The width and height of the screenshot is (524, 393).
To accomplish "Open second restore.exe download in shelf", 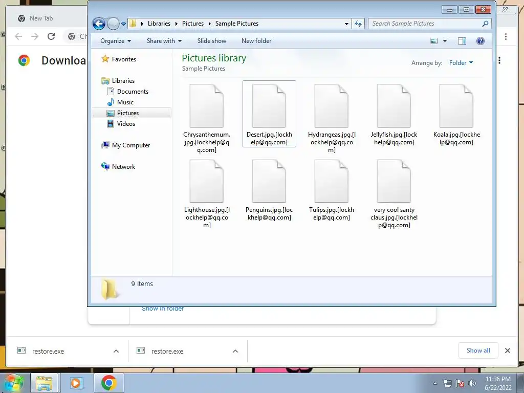I will [167, 351].
